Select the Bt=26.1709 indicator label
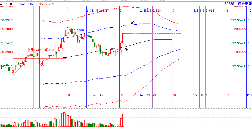 point(46,4)
